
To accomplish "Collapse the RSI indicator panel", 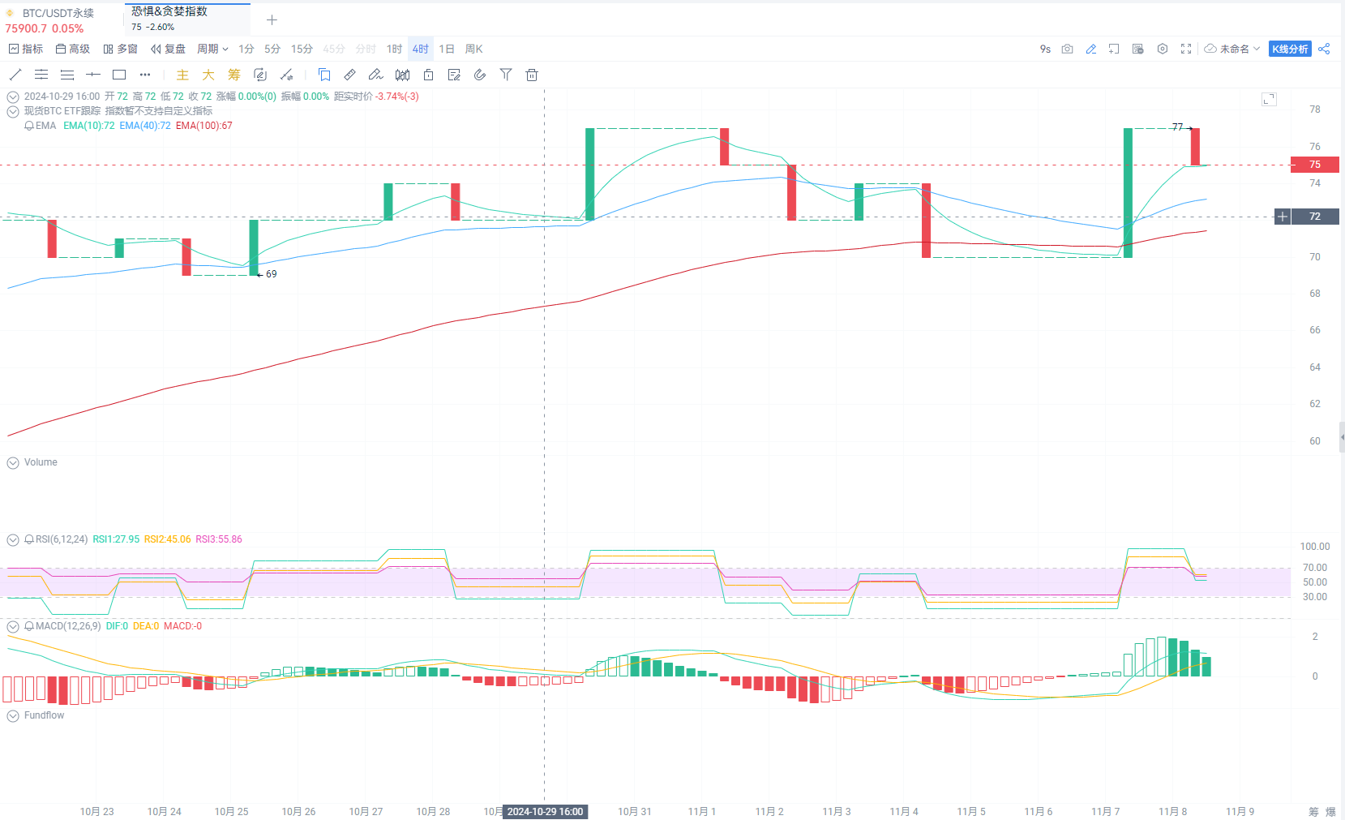I will [13, 539].
